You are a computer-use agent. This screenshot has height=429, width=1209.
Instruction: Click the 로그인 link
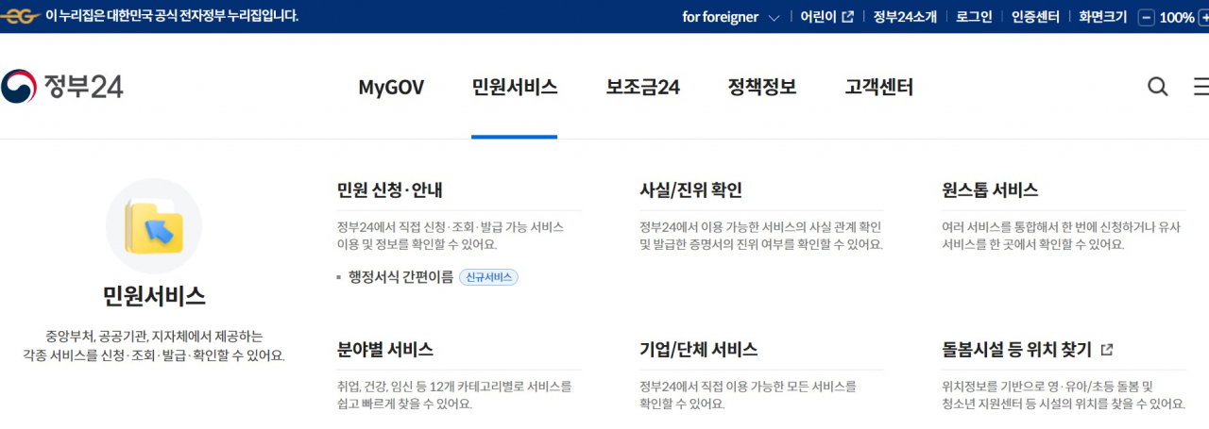click(974, 17)
